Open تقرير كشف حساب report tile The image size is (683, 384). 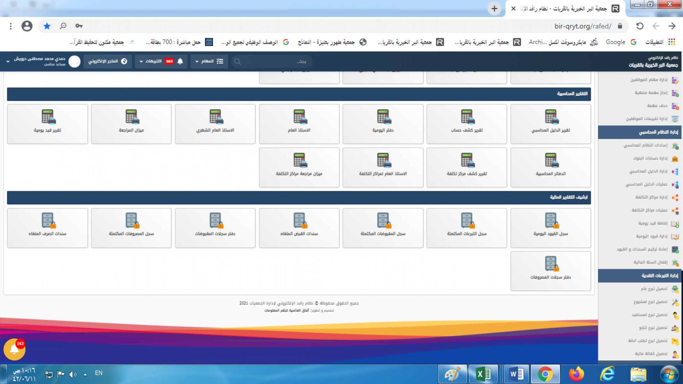(x=467, y=124)
